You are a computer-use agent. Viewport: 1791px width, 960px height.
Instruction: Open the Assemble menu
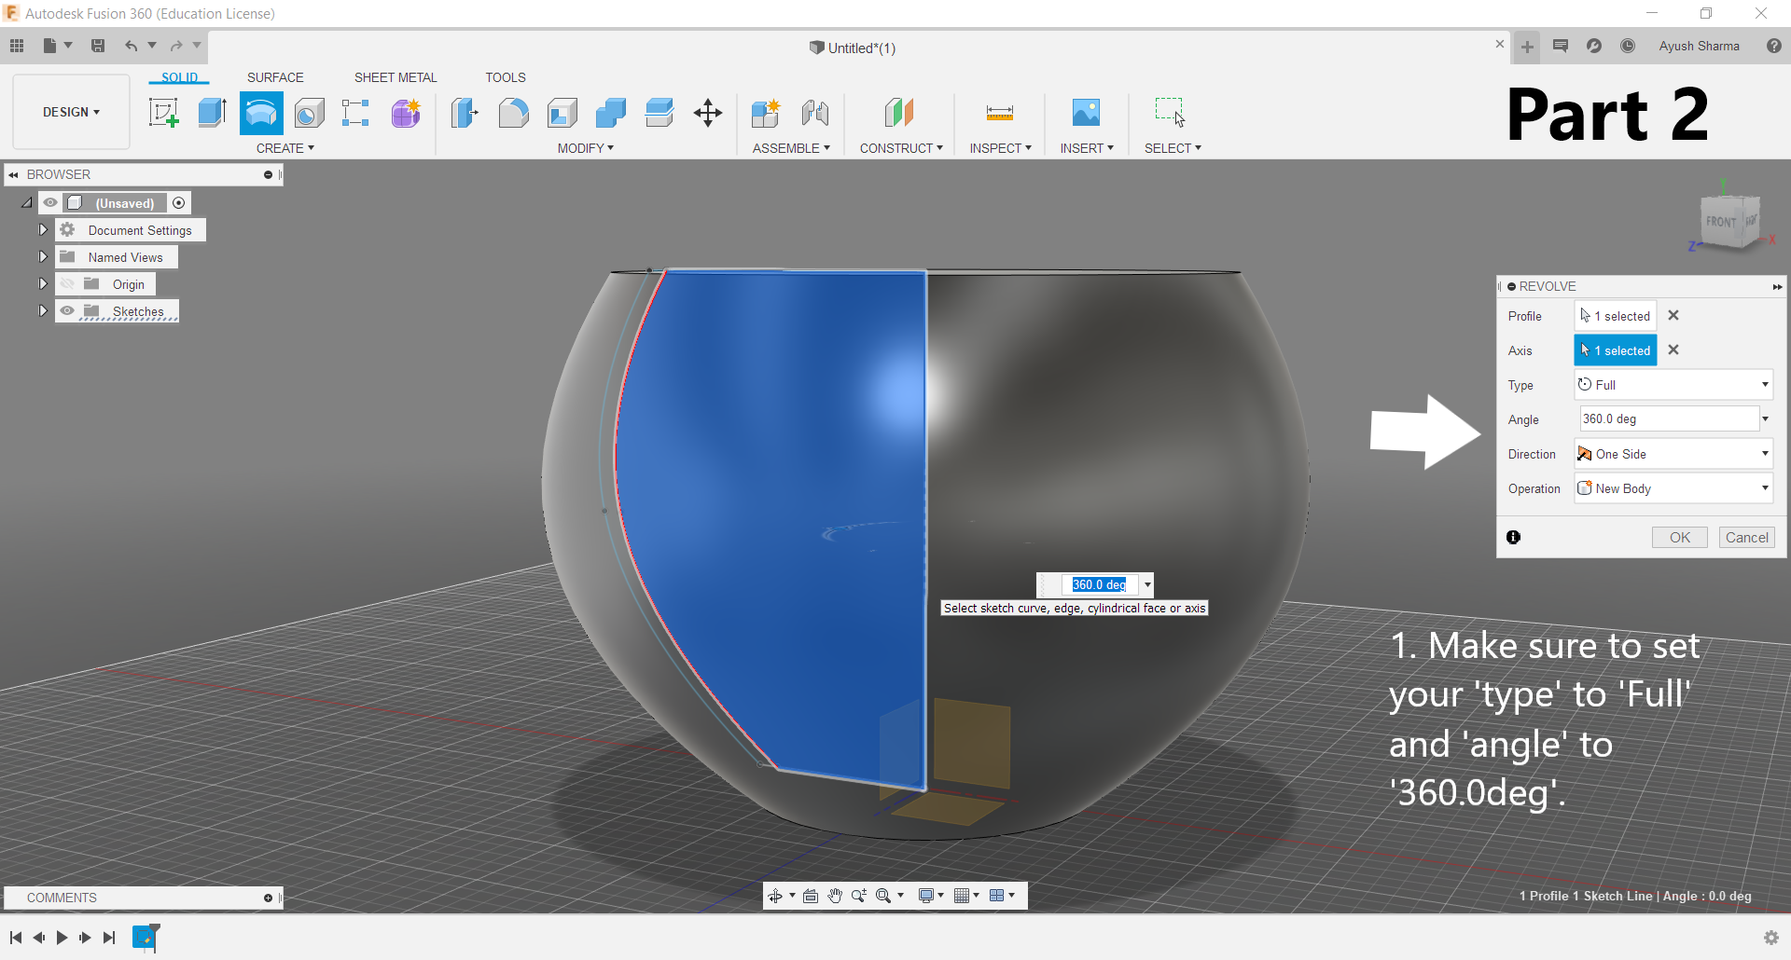[791, 148]
